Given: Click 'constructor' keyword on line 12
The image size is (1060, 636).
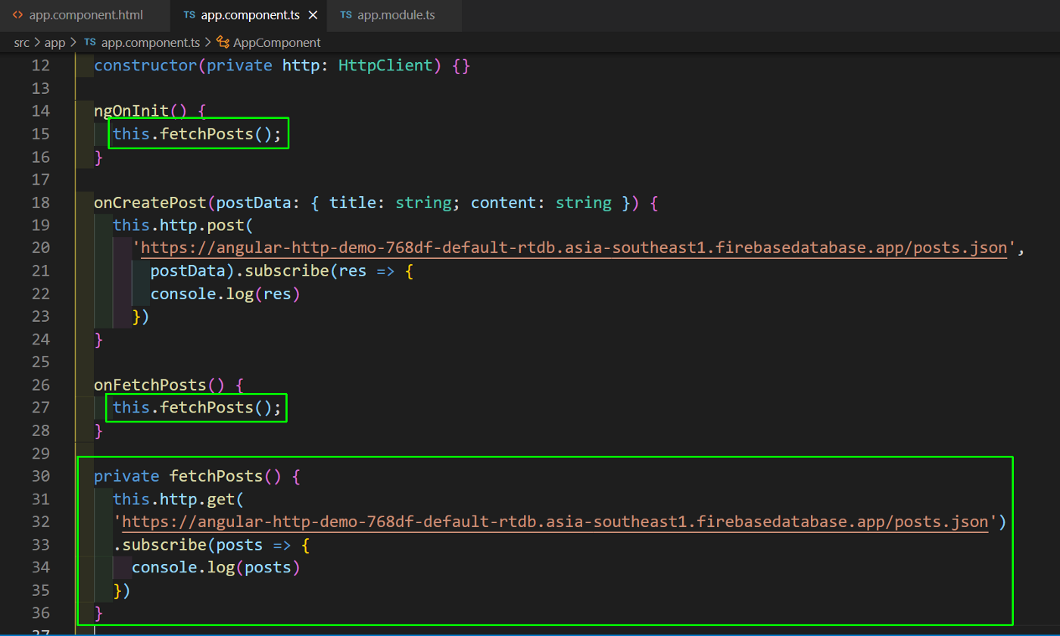Looking at the screenshot, I should (145, 66).
